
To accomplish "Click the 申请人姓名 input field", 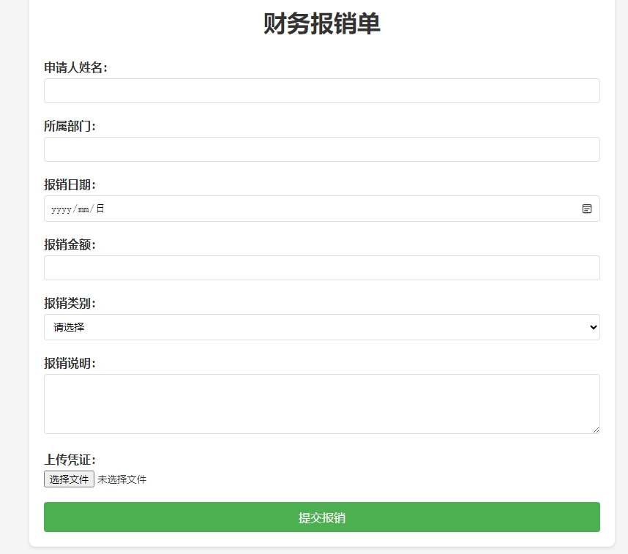I will pos(321,91).
